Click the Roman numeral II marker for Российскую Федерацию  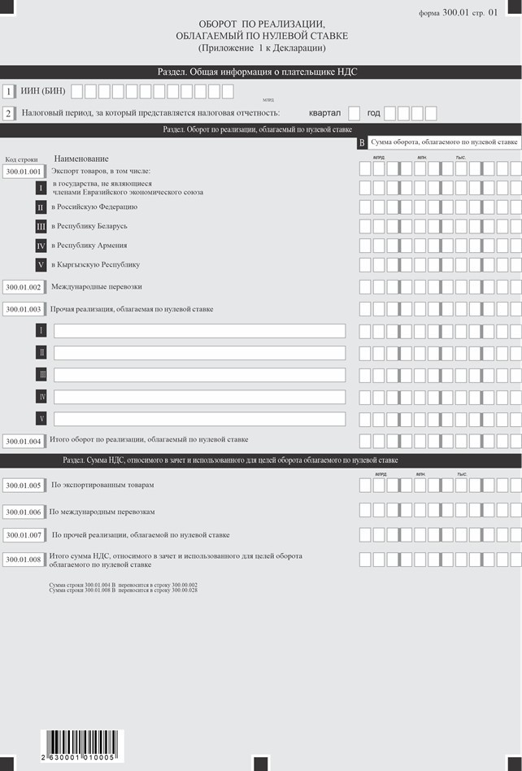(41, 207)
